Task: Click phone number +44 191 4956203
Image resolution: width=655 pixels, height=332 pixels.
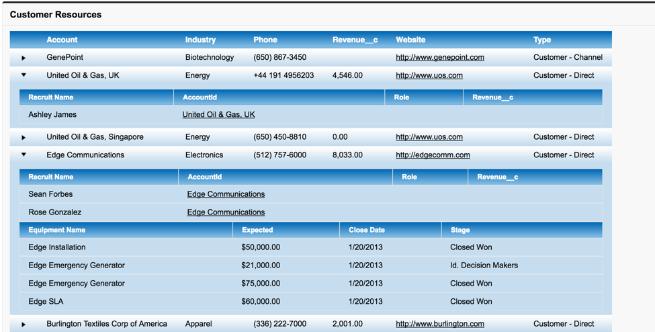Action: 283,75
